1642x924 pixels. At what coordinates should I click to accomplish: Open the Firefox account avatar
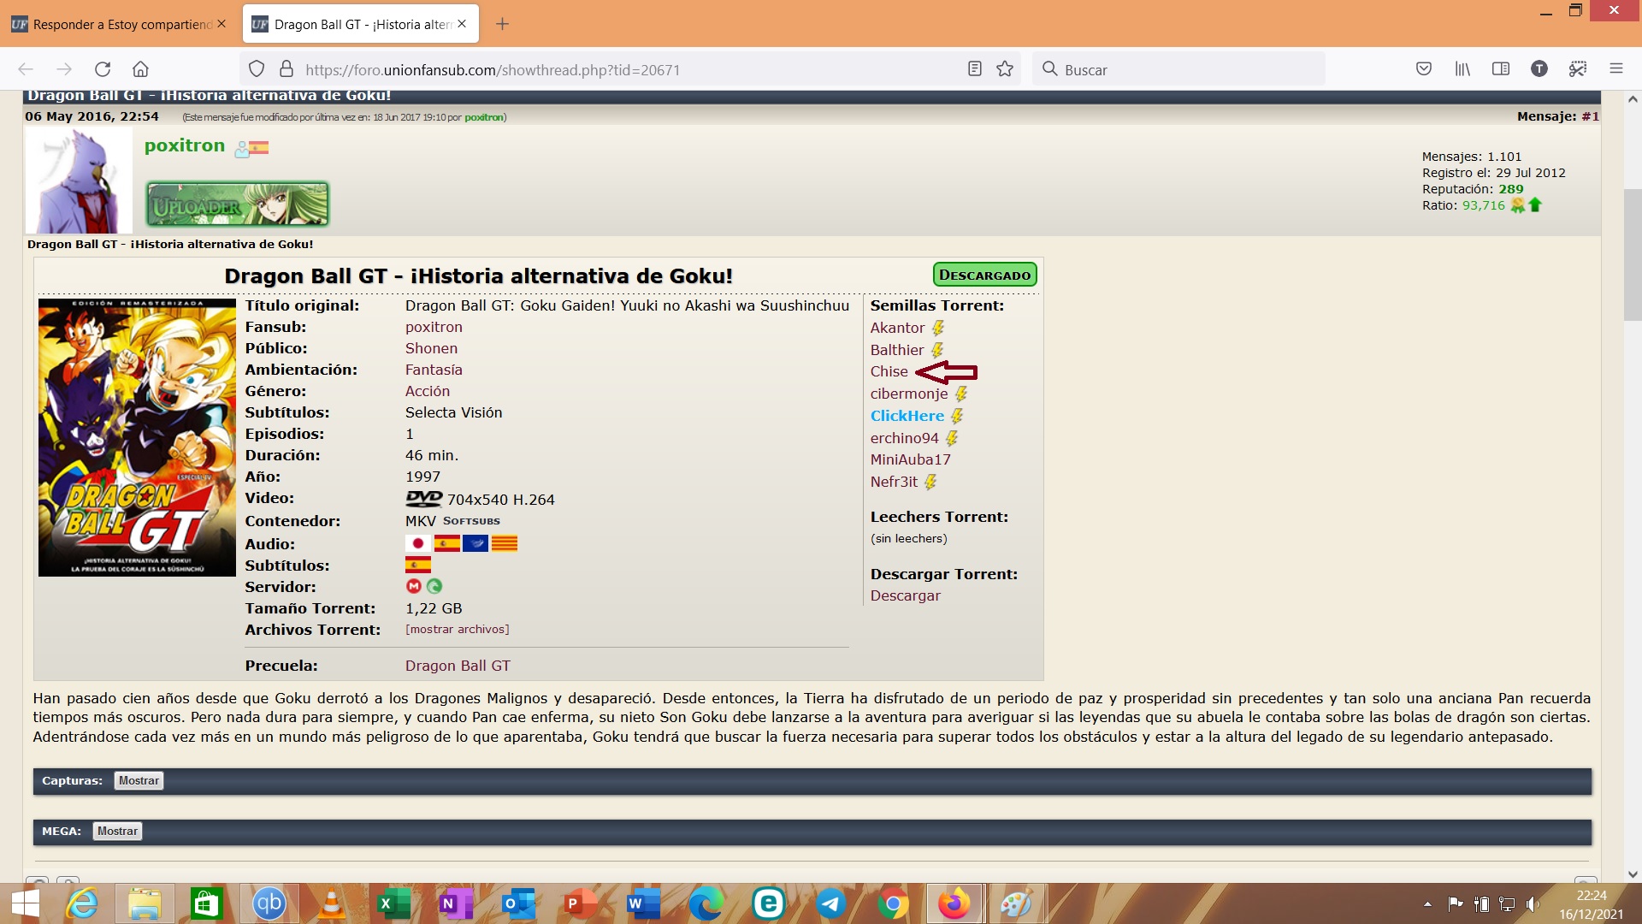pos(1539,69)
